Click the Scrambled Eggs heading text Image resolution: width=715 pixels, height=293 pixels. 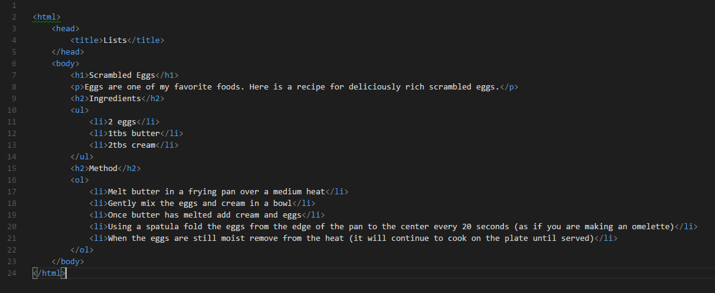pos(122,75)
